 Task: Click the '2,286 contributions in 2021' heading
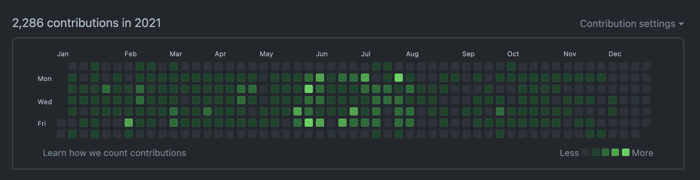pos(87,23)
